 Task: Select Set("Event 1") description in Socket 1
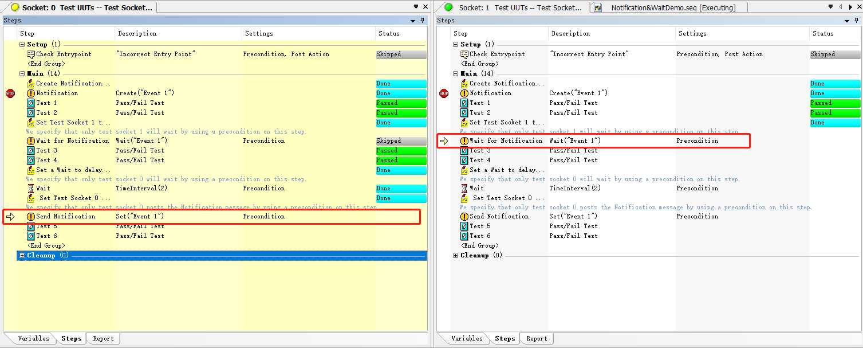point(573,216)
